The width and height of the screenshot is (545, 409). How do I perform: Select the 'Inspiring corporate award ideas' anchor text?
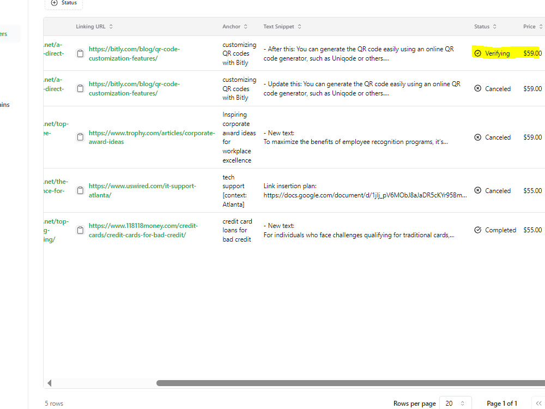[x=239, y=137]
